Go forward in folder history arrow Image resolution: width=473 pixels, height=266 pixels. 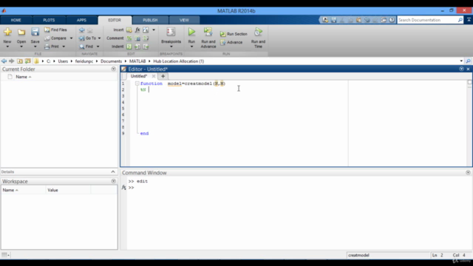12,61
